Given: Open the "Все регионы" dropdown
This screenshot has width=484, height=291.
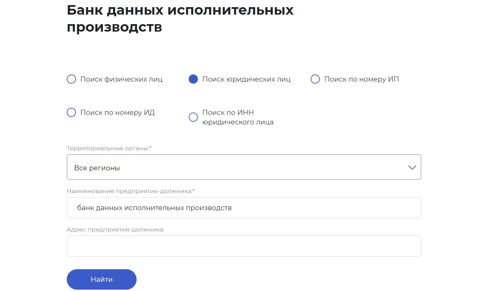Looking at the screenshot, I should point(244,167).
